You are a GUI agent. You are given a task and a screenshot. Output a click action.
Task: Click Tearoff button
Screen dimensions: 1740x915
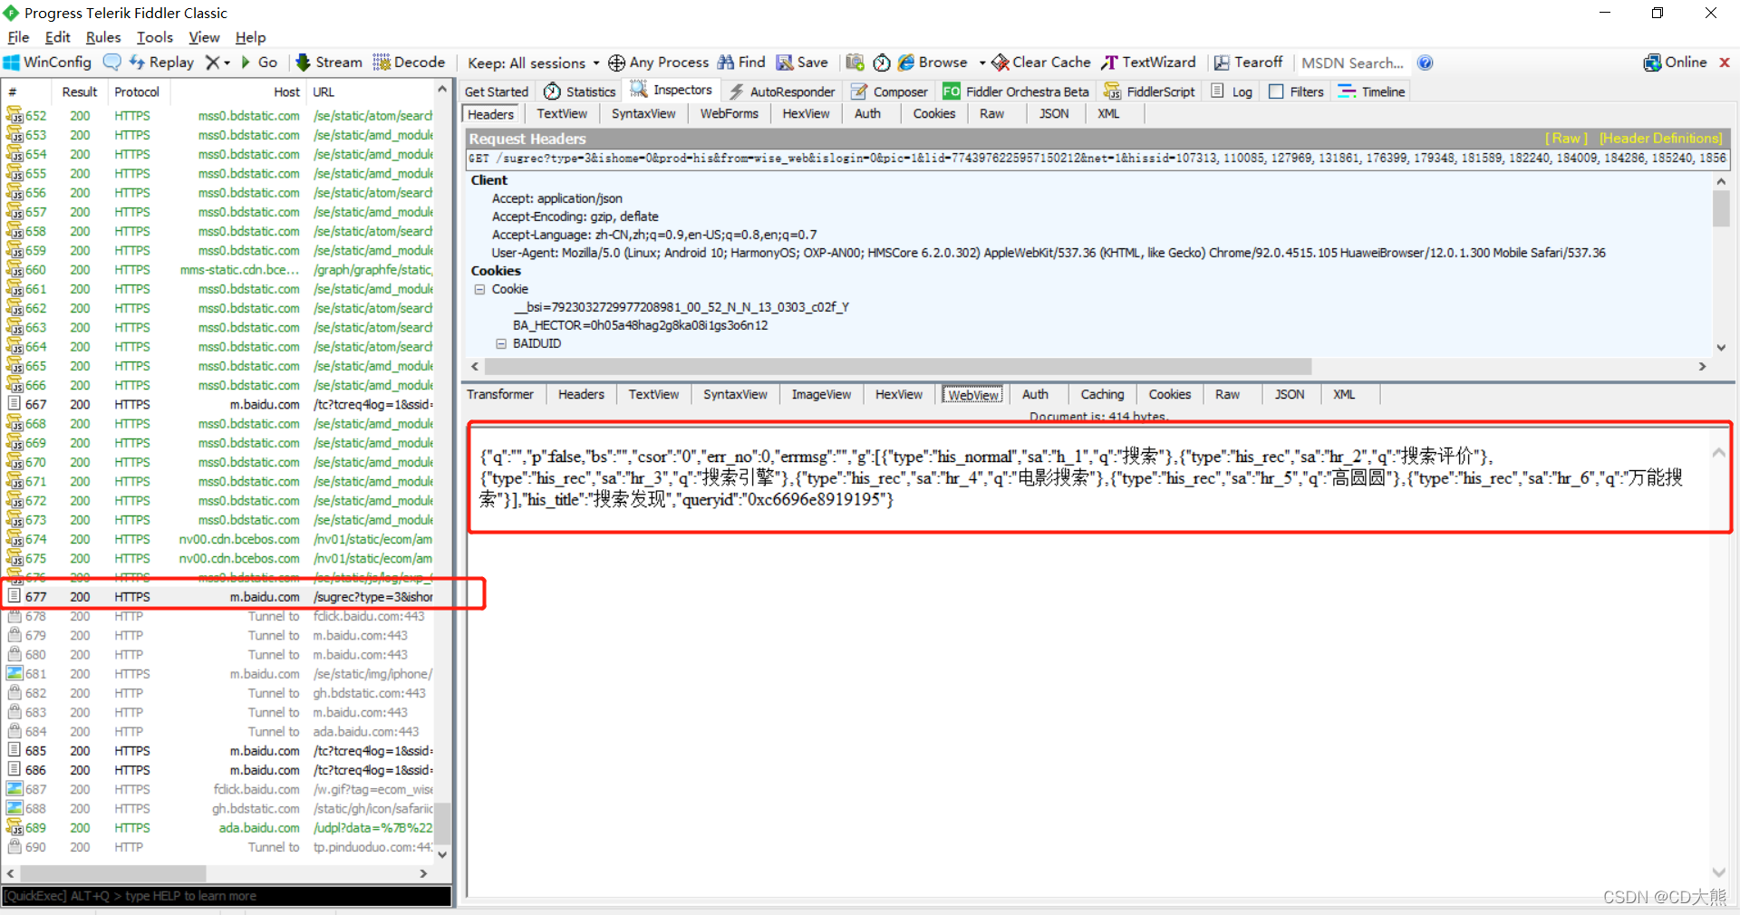point(1248,63)
